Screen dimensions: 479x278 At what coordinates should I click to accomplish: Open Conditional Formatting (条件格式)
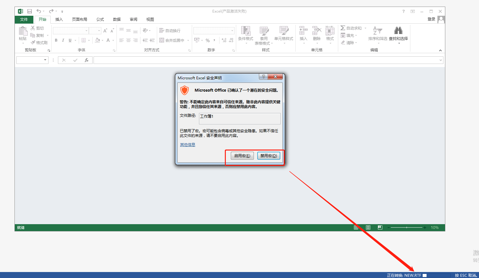point(246,35)
